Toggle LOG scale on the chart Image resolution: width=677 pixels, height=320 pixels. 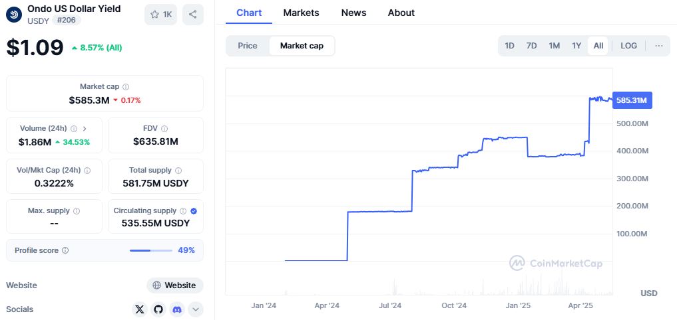pos(628,46)
